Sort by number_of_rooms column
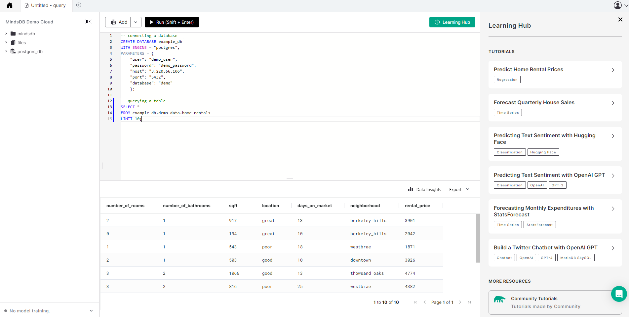Image resolution: width=629 pixels, height=317 pixels. (125, 206)
